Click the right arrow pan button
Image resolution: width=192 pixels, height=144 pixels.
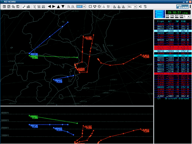click(54, 6)
